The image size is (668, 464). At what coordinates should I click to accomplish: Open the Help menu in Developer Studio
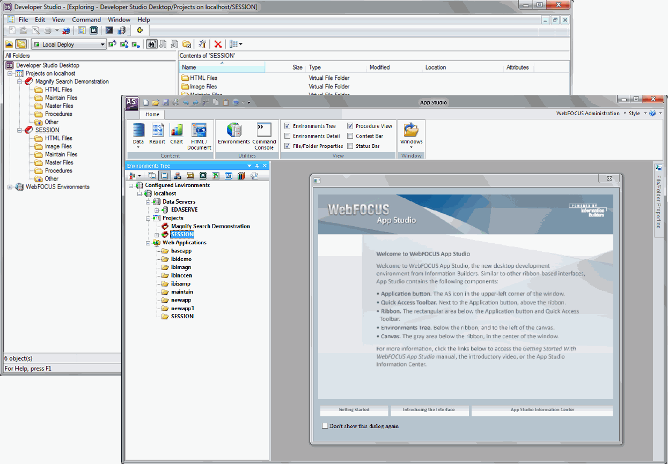click(x=144, y=20)
